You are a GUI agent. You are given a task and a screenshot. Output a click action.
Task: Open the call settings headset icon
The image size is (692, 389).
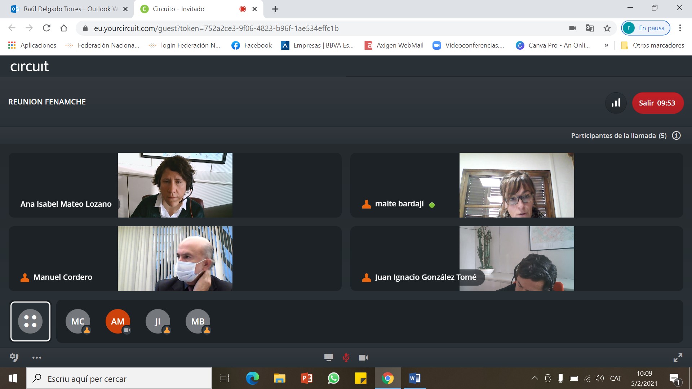coord(14,357)
